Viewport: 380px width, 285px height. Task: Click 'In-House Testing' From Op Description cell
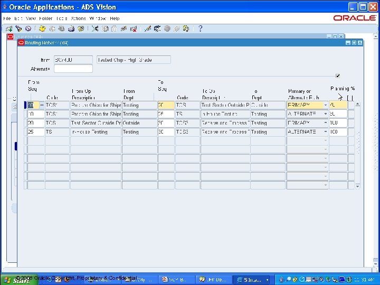[x=96, y=132]
